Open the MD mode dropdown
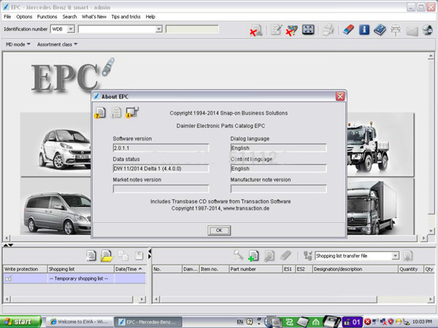The width and height of the screenshot is (438, 328). [18, 44]
